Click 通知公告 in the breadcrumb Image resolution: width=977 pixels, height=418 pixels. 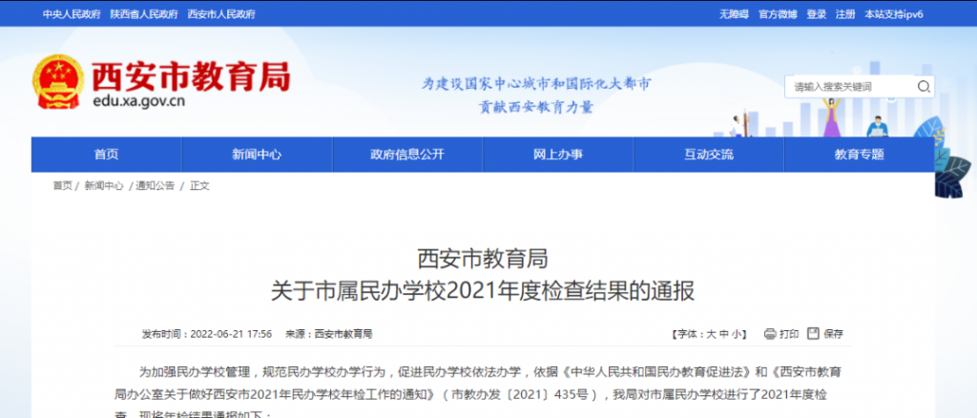point(155,186)
